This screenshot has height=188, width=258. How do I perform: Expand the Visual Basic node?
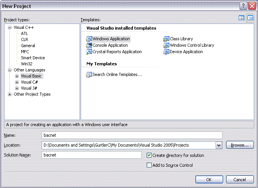pyautogui.click(x=17, y=76)
